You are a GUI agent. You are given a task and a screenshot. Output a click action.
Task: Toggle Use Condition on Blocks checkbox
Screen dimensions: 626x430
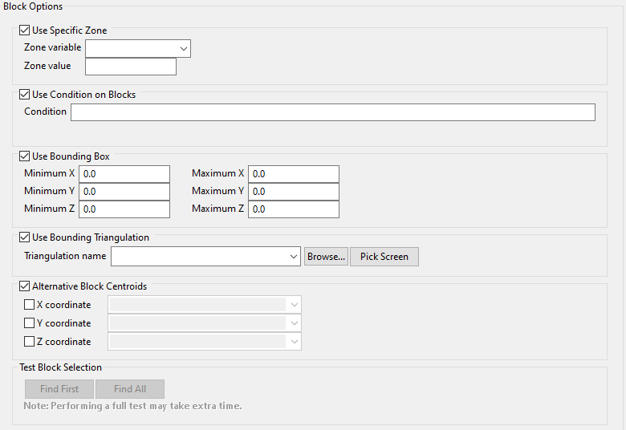pyautogui.click(x=25, y=95)
